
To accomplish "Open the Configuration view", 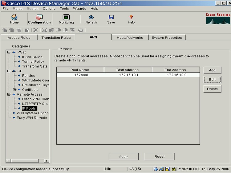I will pos(40,19).
